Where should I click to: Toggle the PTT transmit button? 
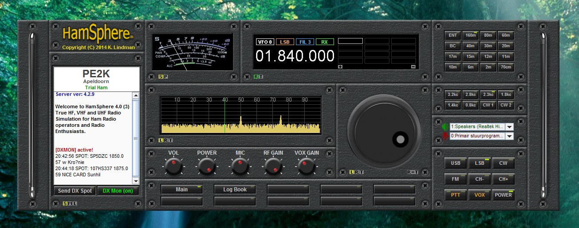(456, 195)
